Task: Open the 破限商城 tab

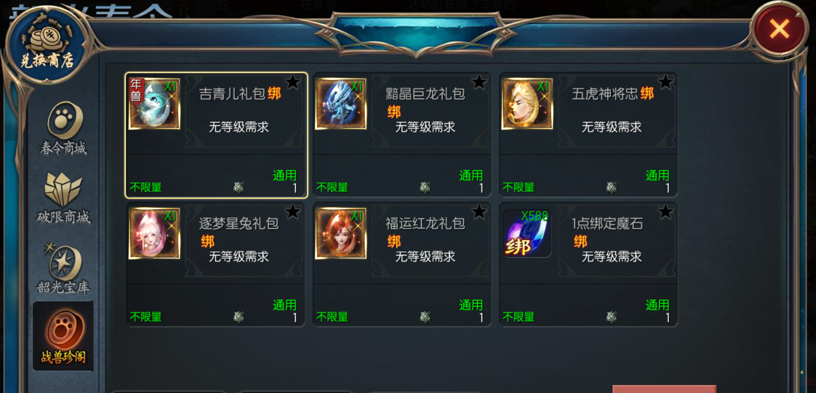Action: [x=63, y=198]
